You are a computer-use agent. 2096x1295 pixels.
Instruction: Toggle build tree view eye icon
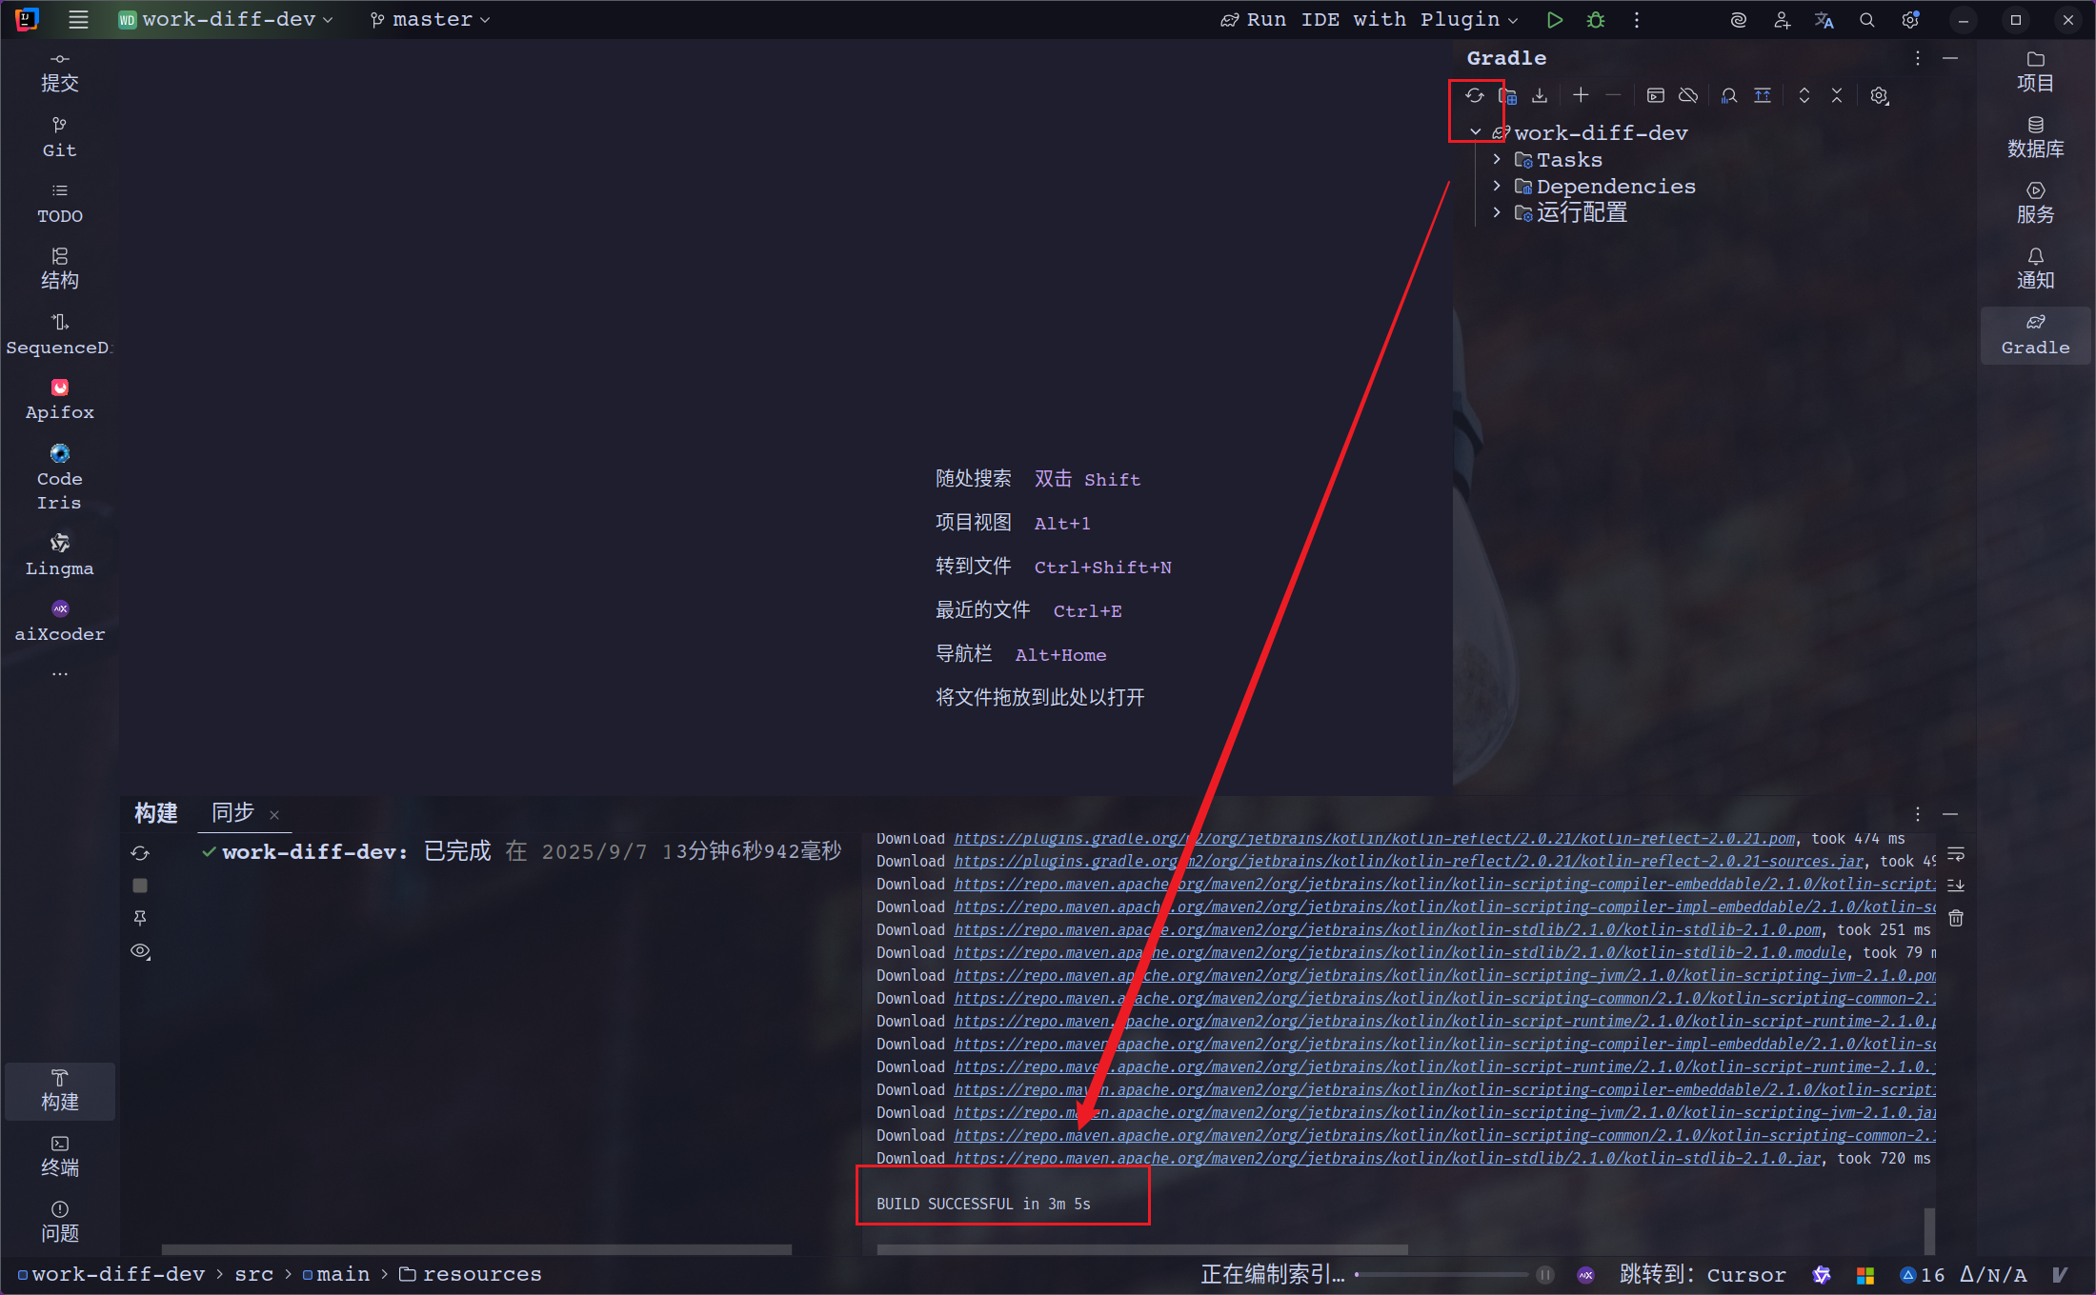click(x=140, y=951)
